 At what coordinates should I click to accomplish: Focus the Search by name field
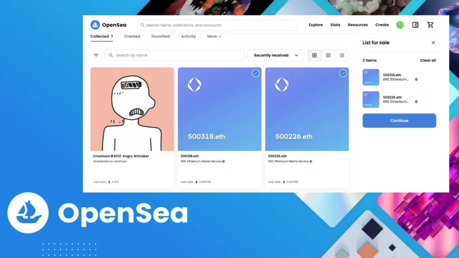175,55
